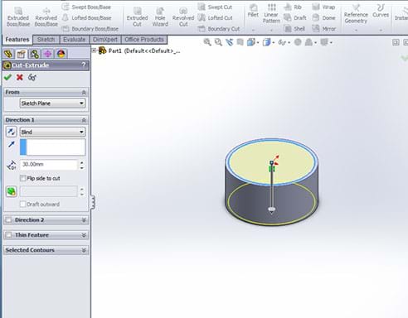Enable the Thin Feature checkbox
408x318 pixels.
tap(9, 235)
